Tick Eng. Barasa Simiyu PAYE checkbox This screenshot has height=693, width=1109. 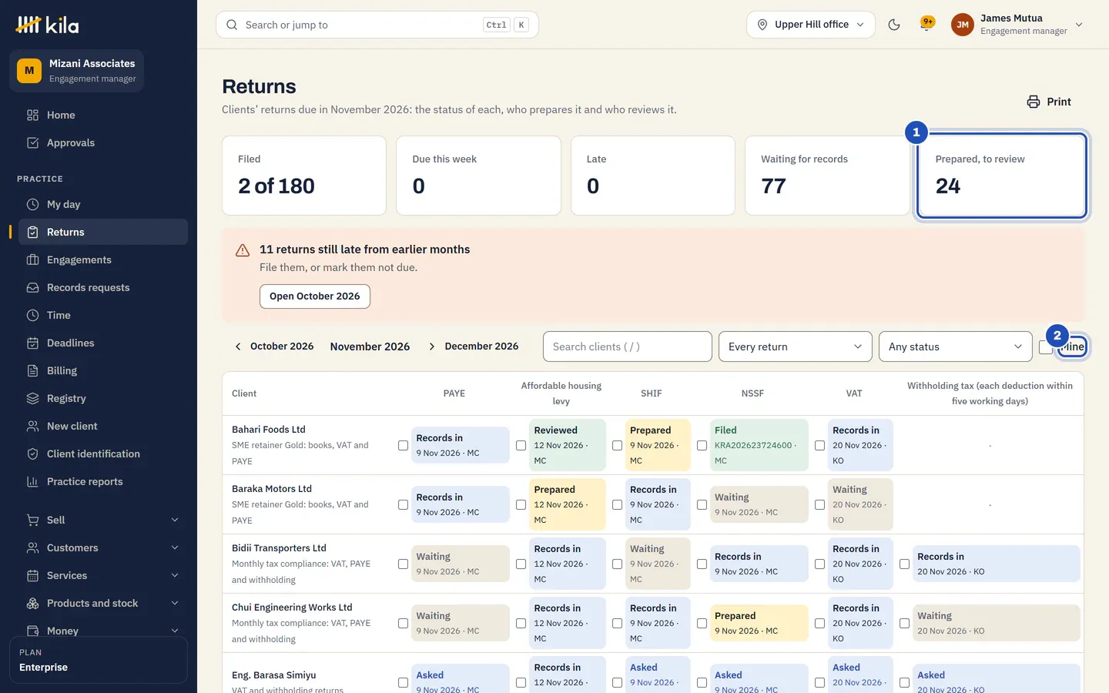403,682
